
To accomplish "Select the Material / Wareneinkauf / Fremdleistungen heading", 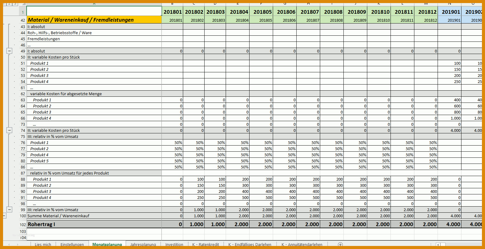I will point(94,20).
